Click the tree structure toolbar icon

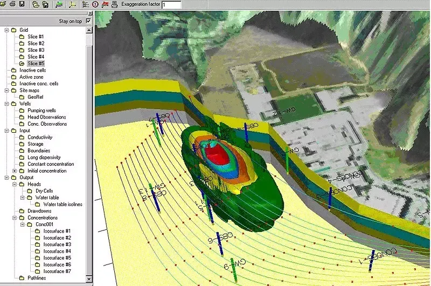pos(86,4)
